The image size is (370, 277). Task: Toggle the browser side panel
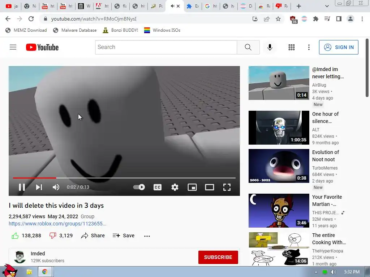(x=339, y=19)
